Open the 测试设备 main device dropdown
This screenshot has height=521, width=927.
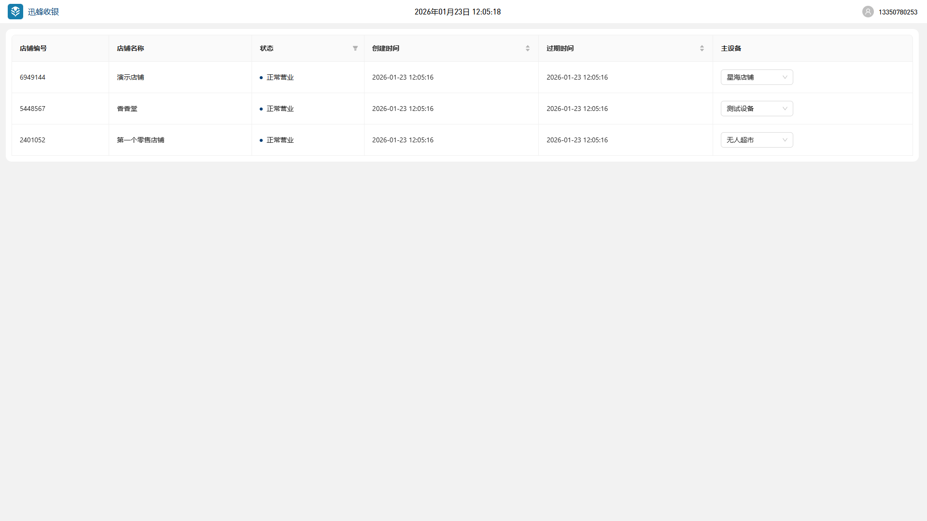click(x=757, y=109)
